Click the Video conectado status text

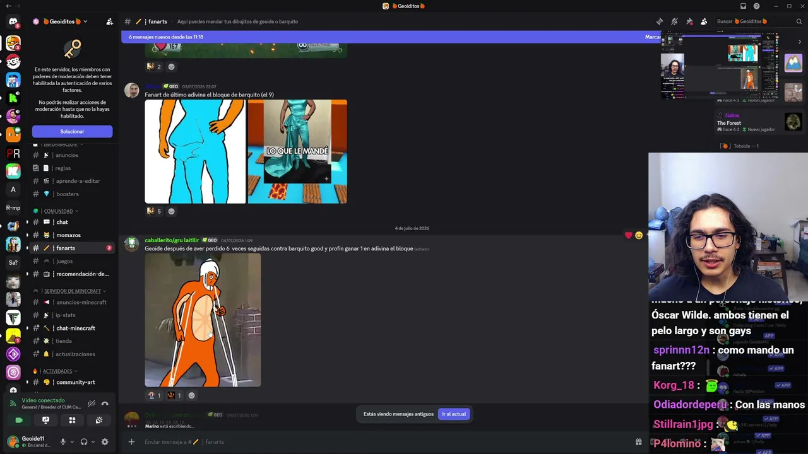pyautogui.click(x=43, y=400)
